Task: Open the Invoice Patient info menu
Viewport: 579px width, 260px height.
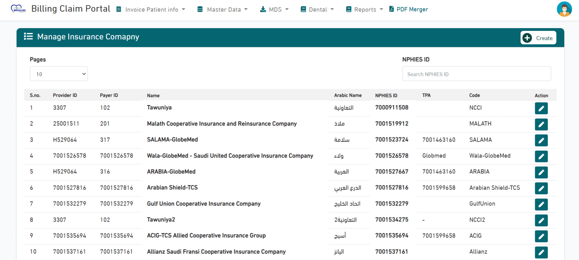Action: pos(151,9)
